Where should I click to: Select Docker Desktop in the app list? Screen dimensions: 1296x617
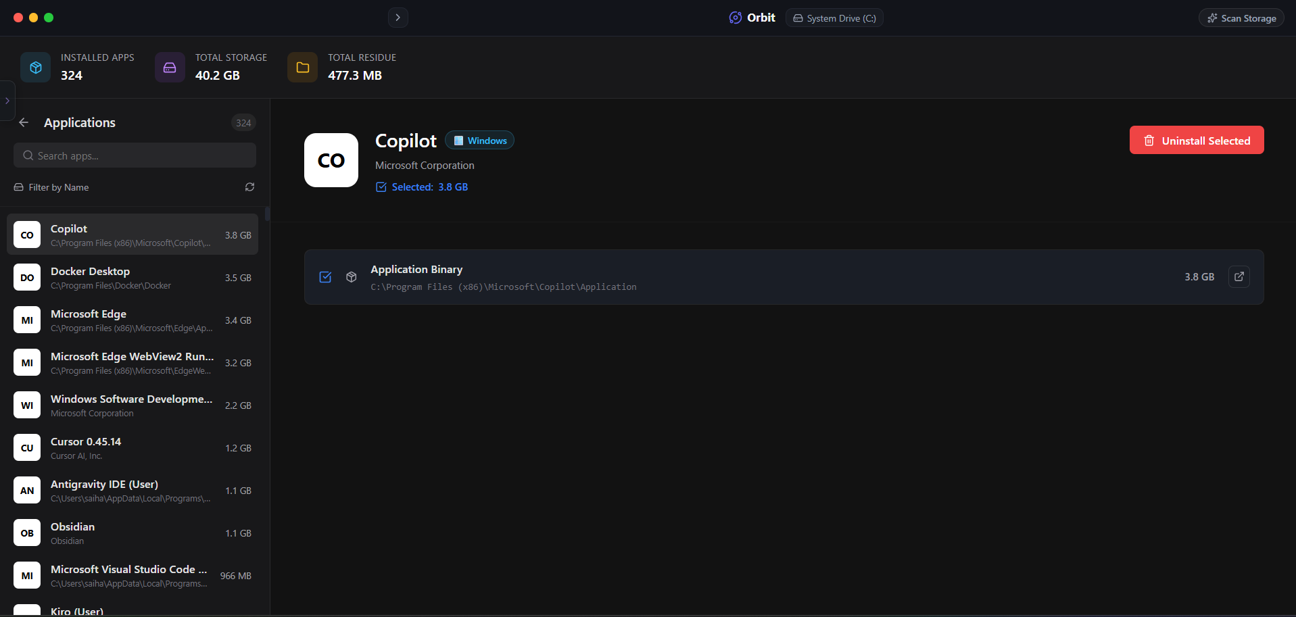coord(133,277)
